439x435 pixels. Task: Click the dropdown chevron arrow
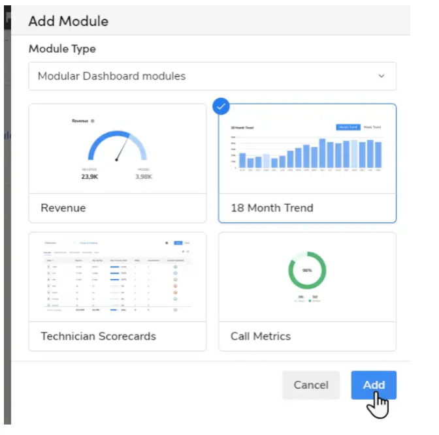pos(381,76)
